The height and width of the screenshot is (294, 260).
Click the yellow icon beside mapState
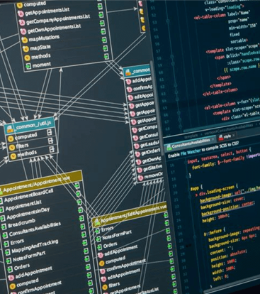pos(26,48)
